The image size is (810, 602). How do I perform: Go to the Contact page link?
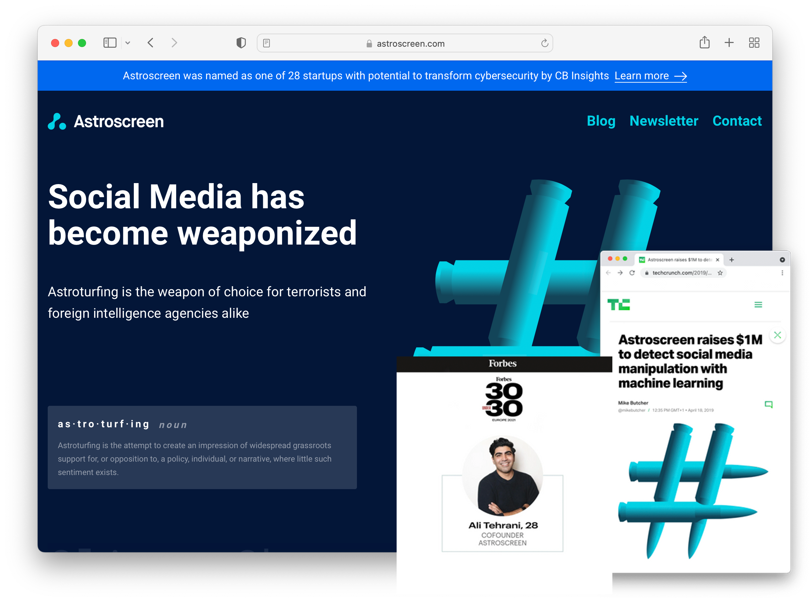(737, 121)
